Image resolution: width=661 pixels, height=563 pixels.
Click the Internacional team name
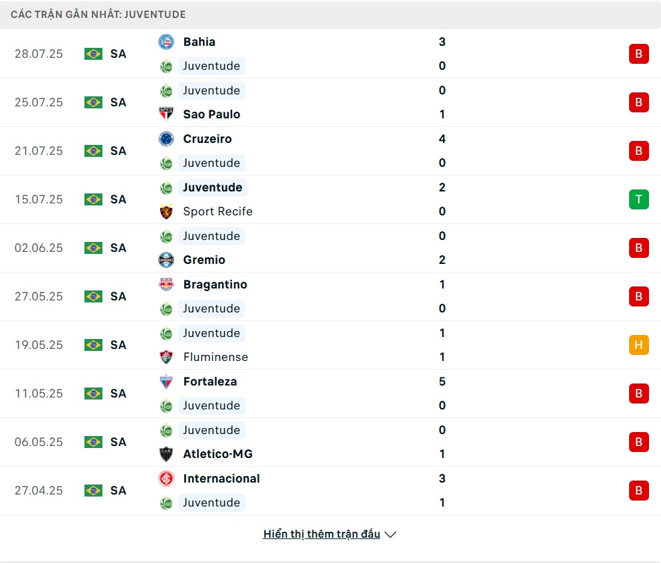click(221, 479)
